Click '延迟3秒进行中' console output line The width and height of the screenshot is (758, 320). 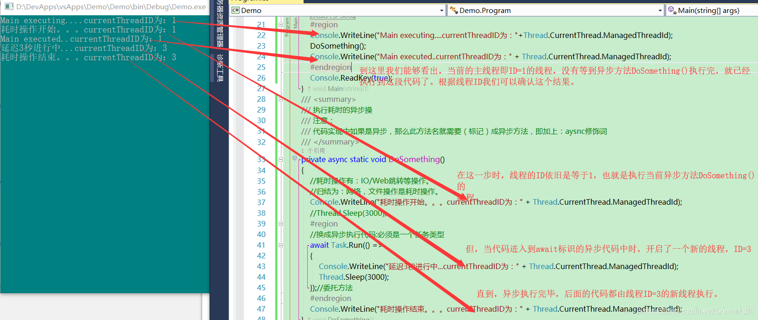click(x=84, y=48)
